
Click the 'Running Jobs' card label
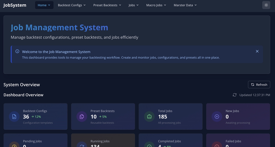click(x=100, y=141)
